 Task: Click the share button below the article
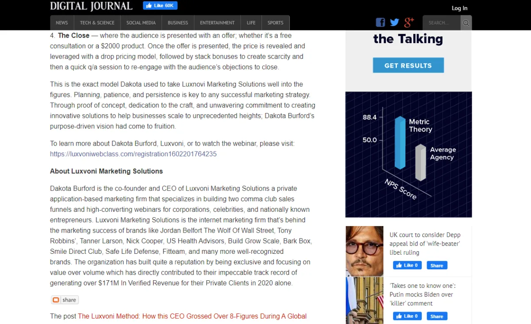(x=65, y=300)
